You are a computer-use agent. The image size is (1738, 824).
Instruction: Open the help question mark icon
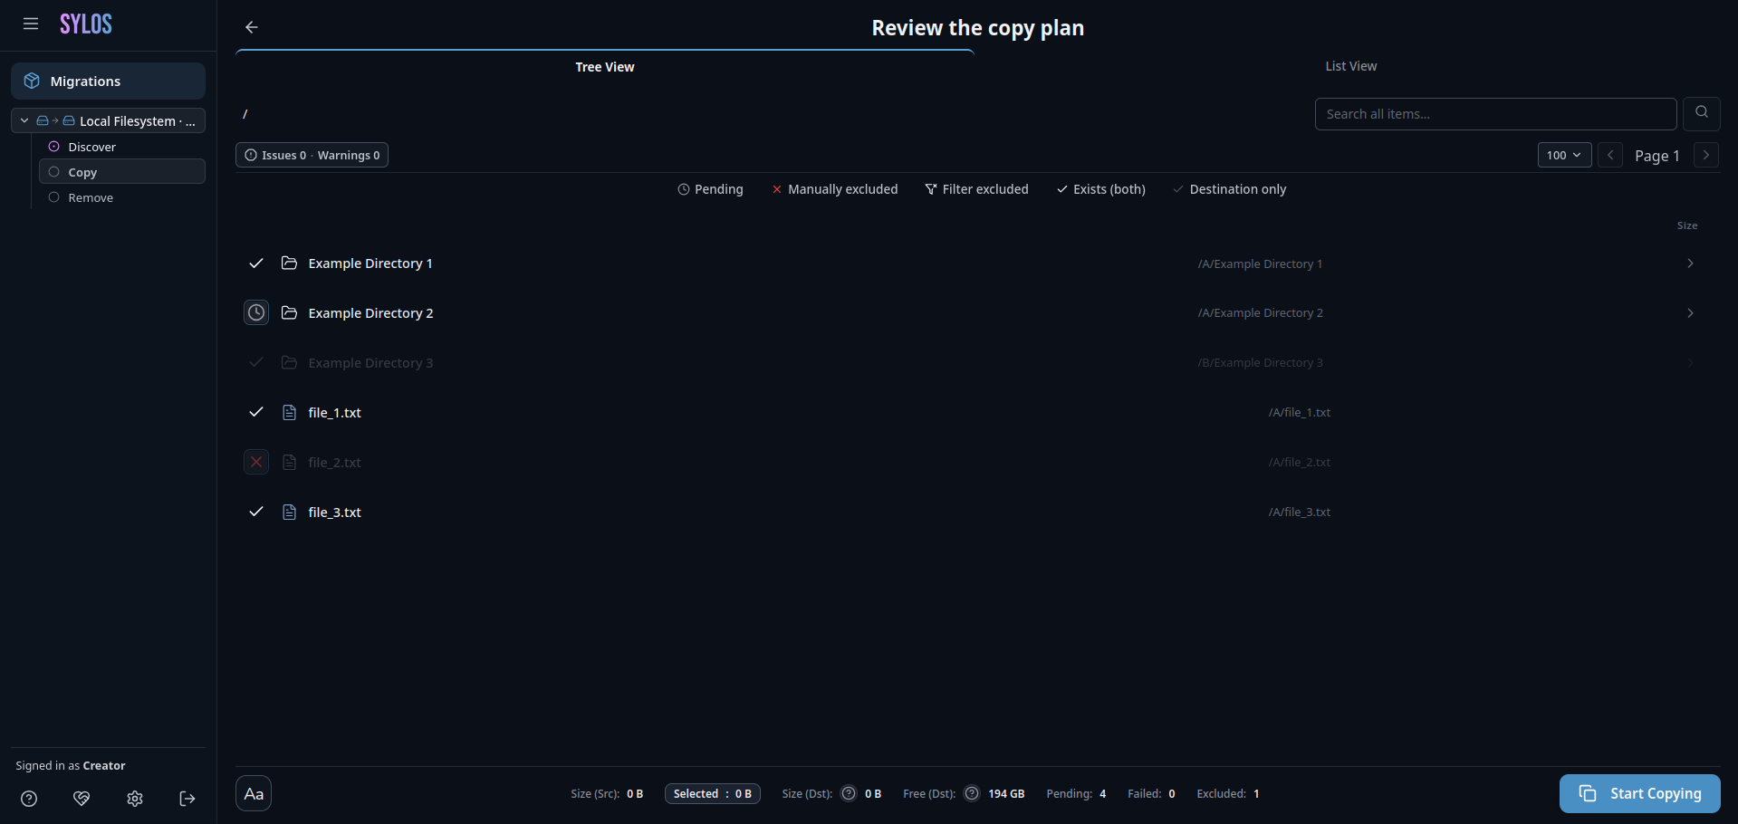[29, 799]
